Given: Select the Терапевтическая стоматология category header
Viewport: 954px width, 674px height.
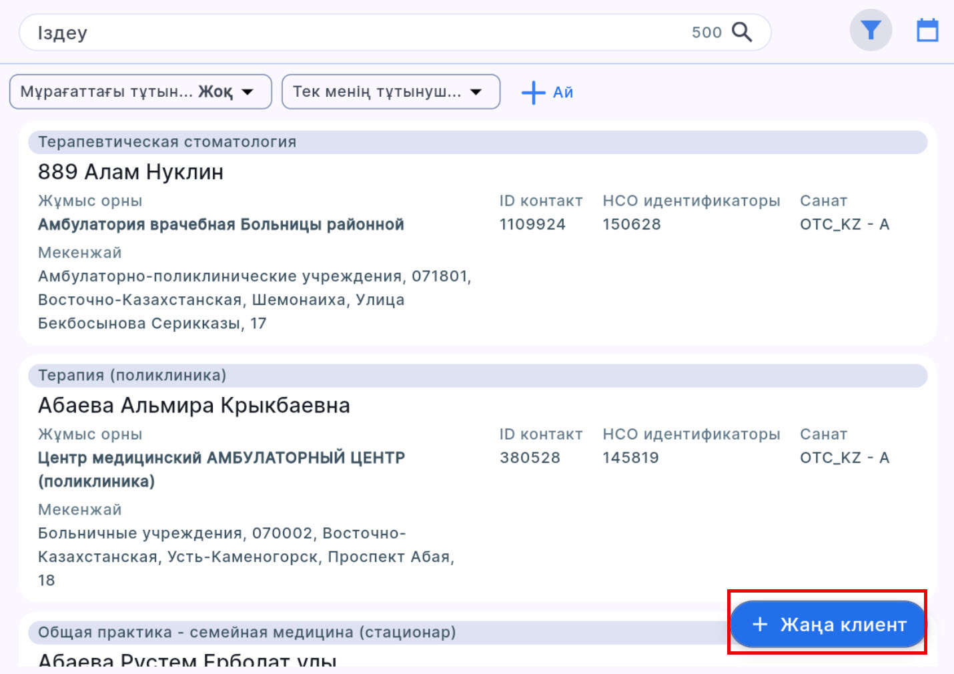Looking at the screenshot, I should [168, 141].
